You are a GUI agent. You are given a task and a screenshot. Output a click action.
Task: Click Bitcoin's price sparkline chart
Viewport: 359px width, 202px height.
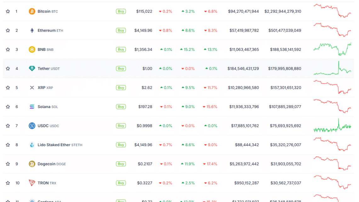click(332, 11)
